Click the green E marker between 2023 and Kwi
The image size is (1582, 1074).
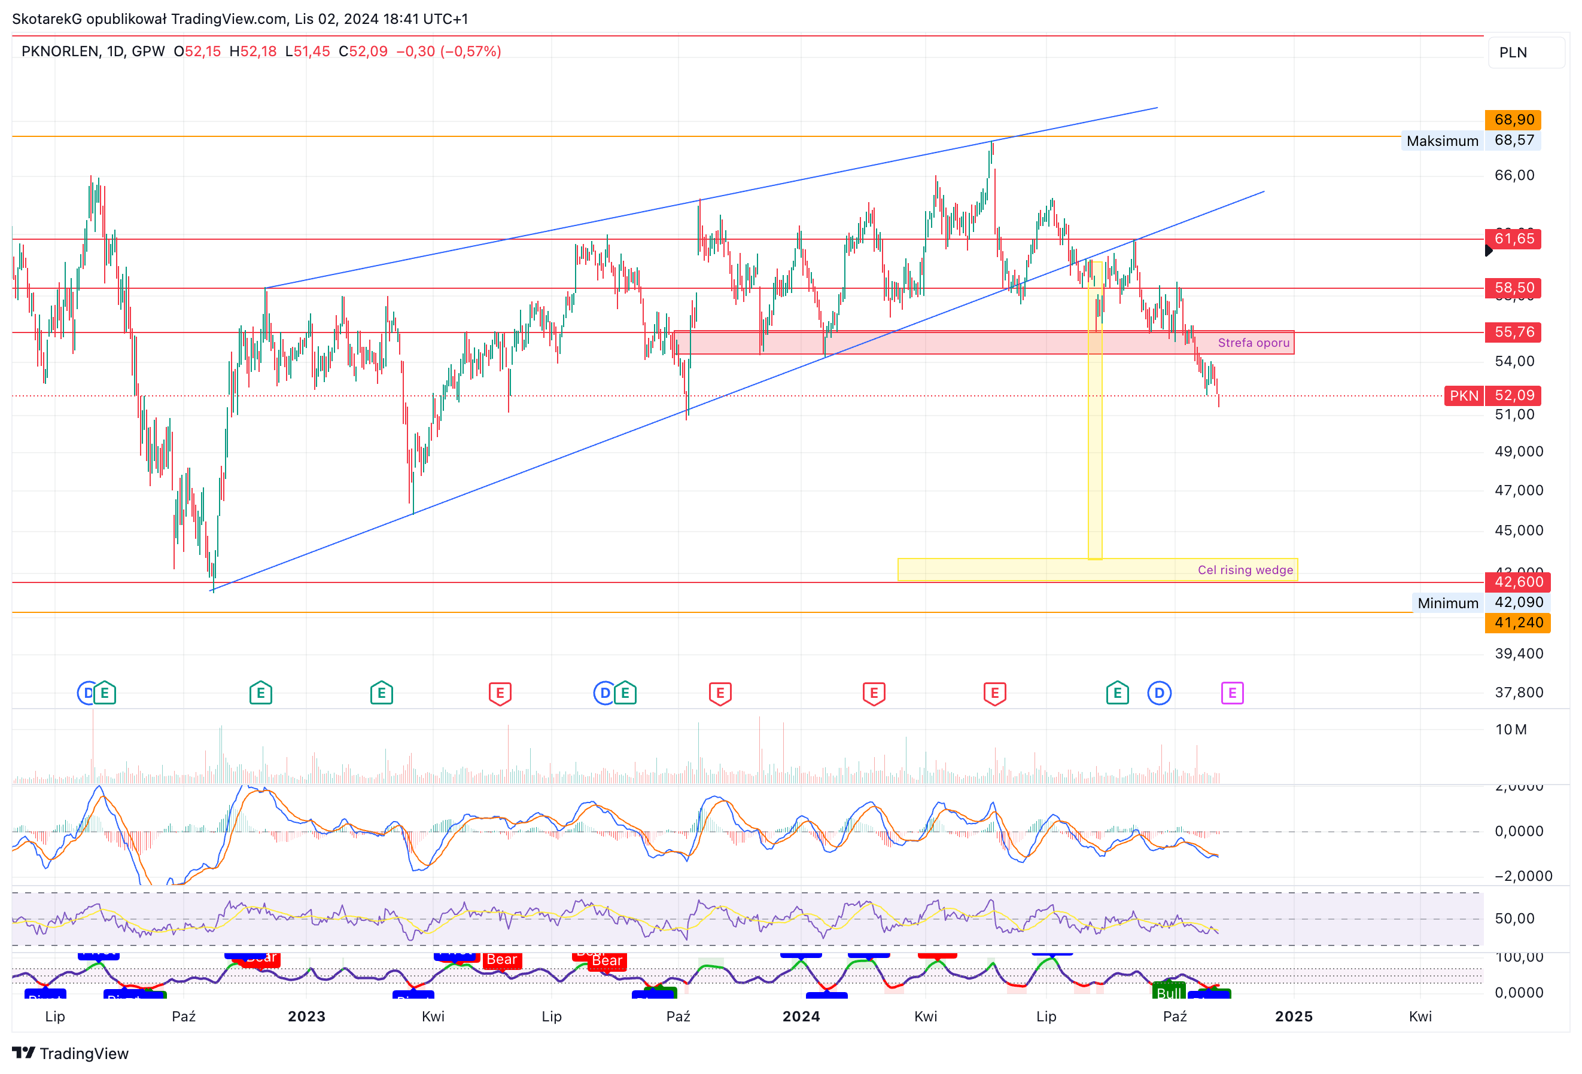[x=381, y=693]
